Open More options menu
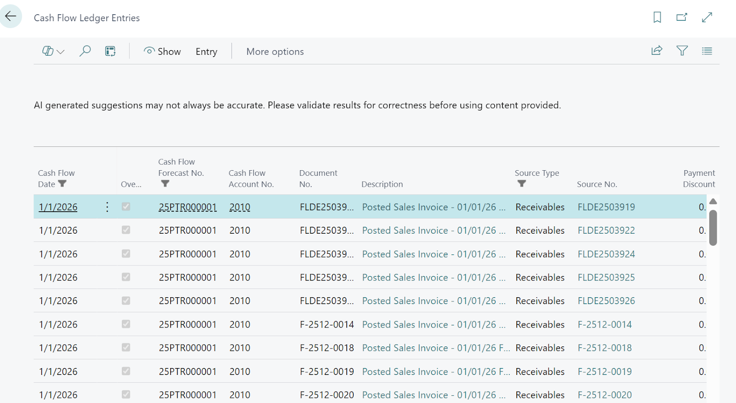This screenshot has width=736, height=403. pyautogui.click(x=275, y=52)
